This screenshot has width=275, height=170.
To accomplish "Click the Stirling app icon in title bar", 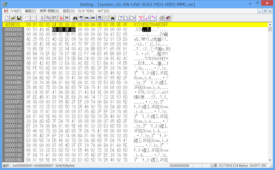I will pos(5,4).
